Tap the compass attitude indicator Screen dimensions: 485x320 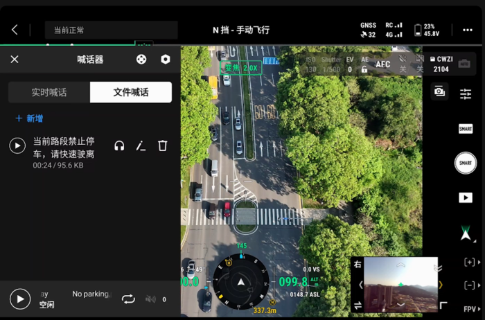point(241,282)
